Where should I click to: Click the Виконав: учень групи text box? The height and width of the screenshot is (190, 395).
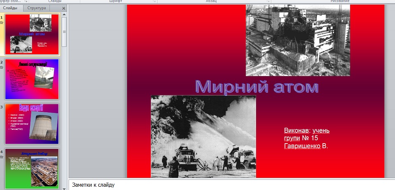pos(307,138)
